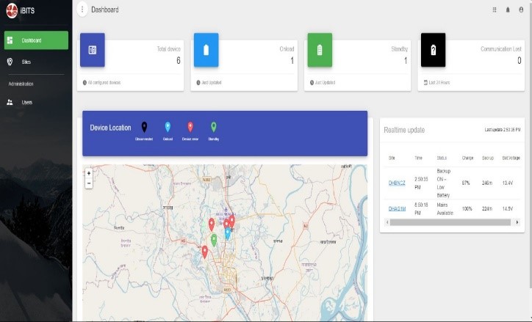The height and width of the screenshot is (322, 532).
Task: Click the Administration section label
Action: click(21, 84)
